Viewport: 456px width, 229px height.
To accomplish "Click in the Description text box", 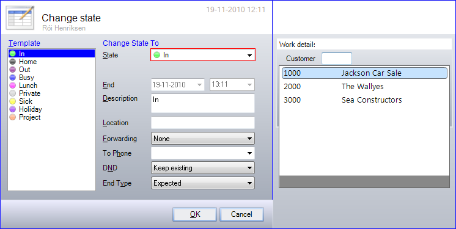I will pos(203,103).
